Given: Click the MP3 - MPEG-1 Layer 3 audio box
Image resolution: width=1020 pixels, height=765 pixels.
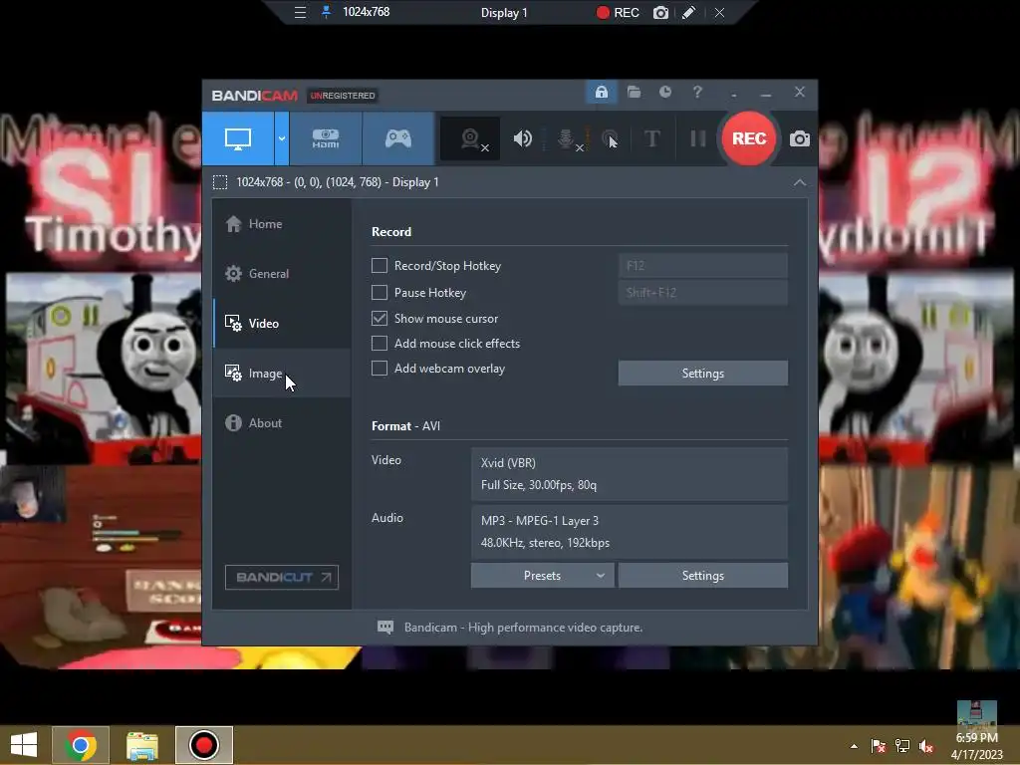Looking at the screenshot, I should click(x=630, y=532).
